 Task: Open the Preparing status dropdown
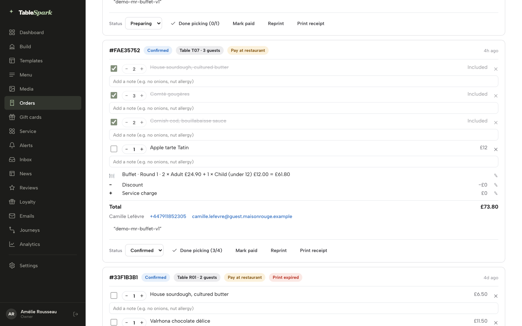pyautogui.click(x=144, y=23)
